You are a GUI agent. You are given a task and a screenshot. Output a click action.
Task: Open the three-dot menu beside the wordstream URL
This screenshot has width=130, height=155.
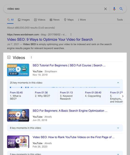(71, 34)
